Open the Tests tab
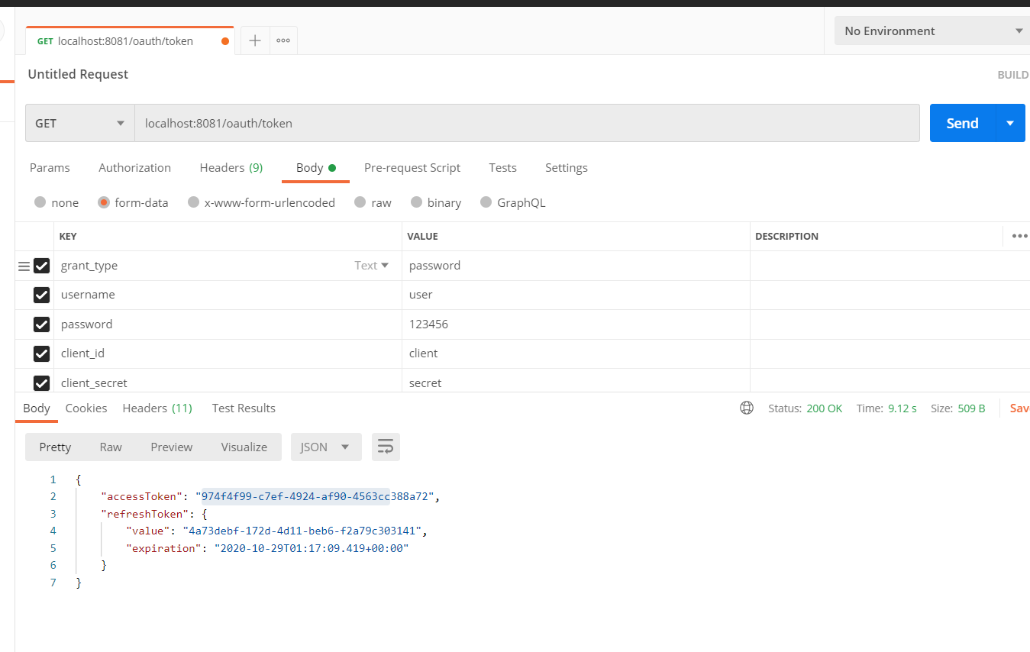This screenshot has width=1030, height=652. pos(503,167)
